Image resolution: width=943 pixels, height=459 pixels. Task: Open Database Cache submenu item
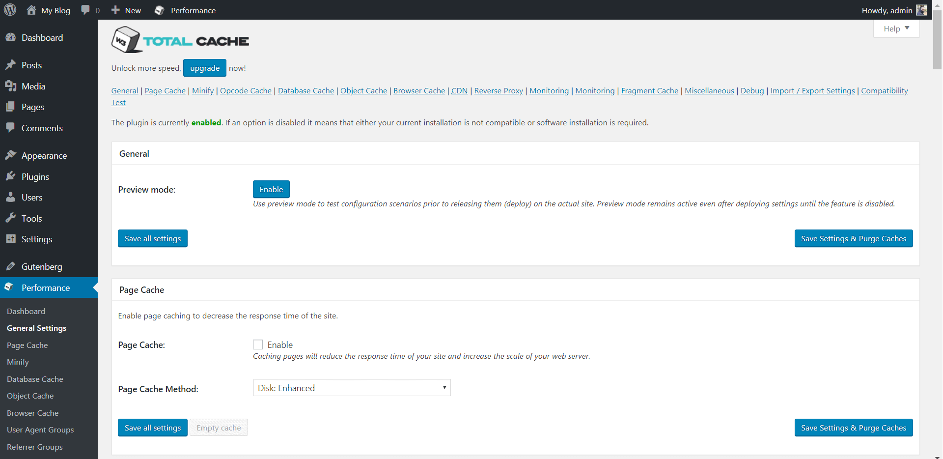coord(35,379)
